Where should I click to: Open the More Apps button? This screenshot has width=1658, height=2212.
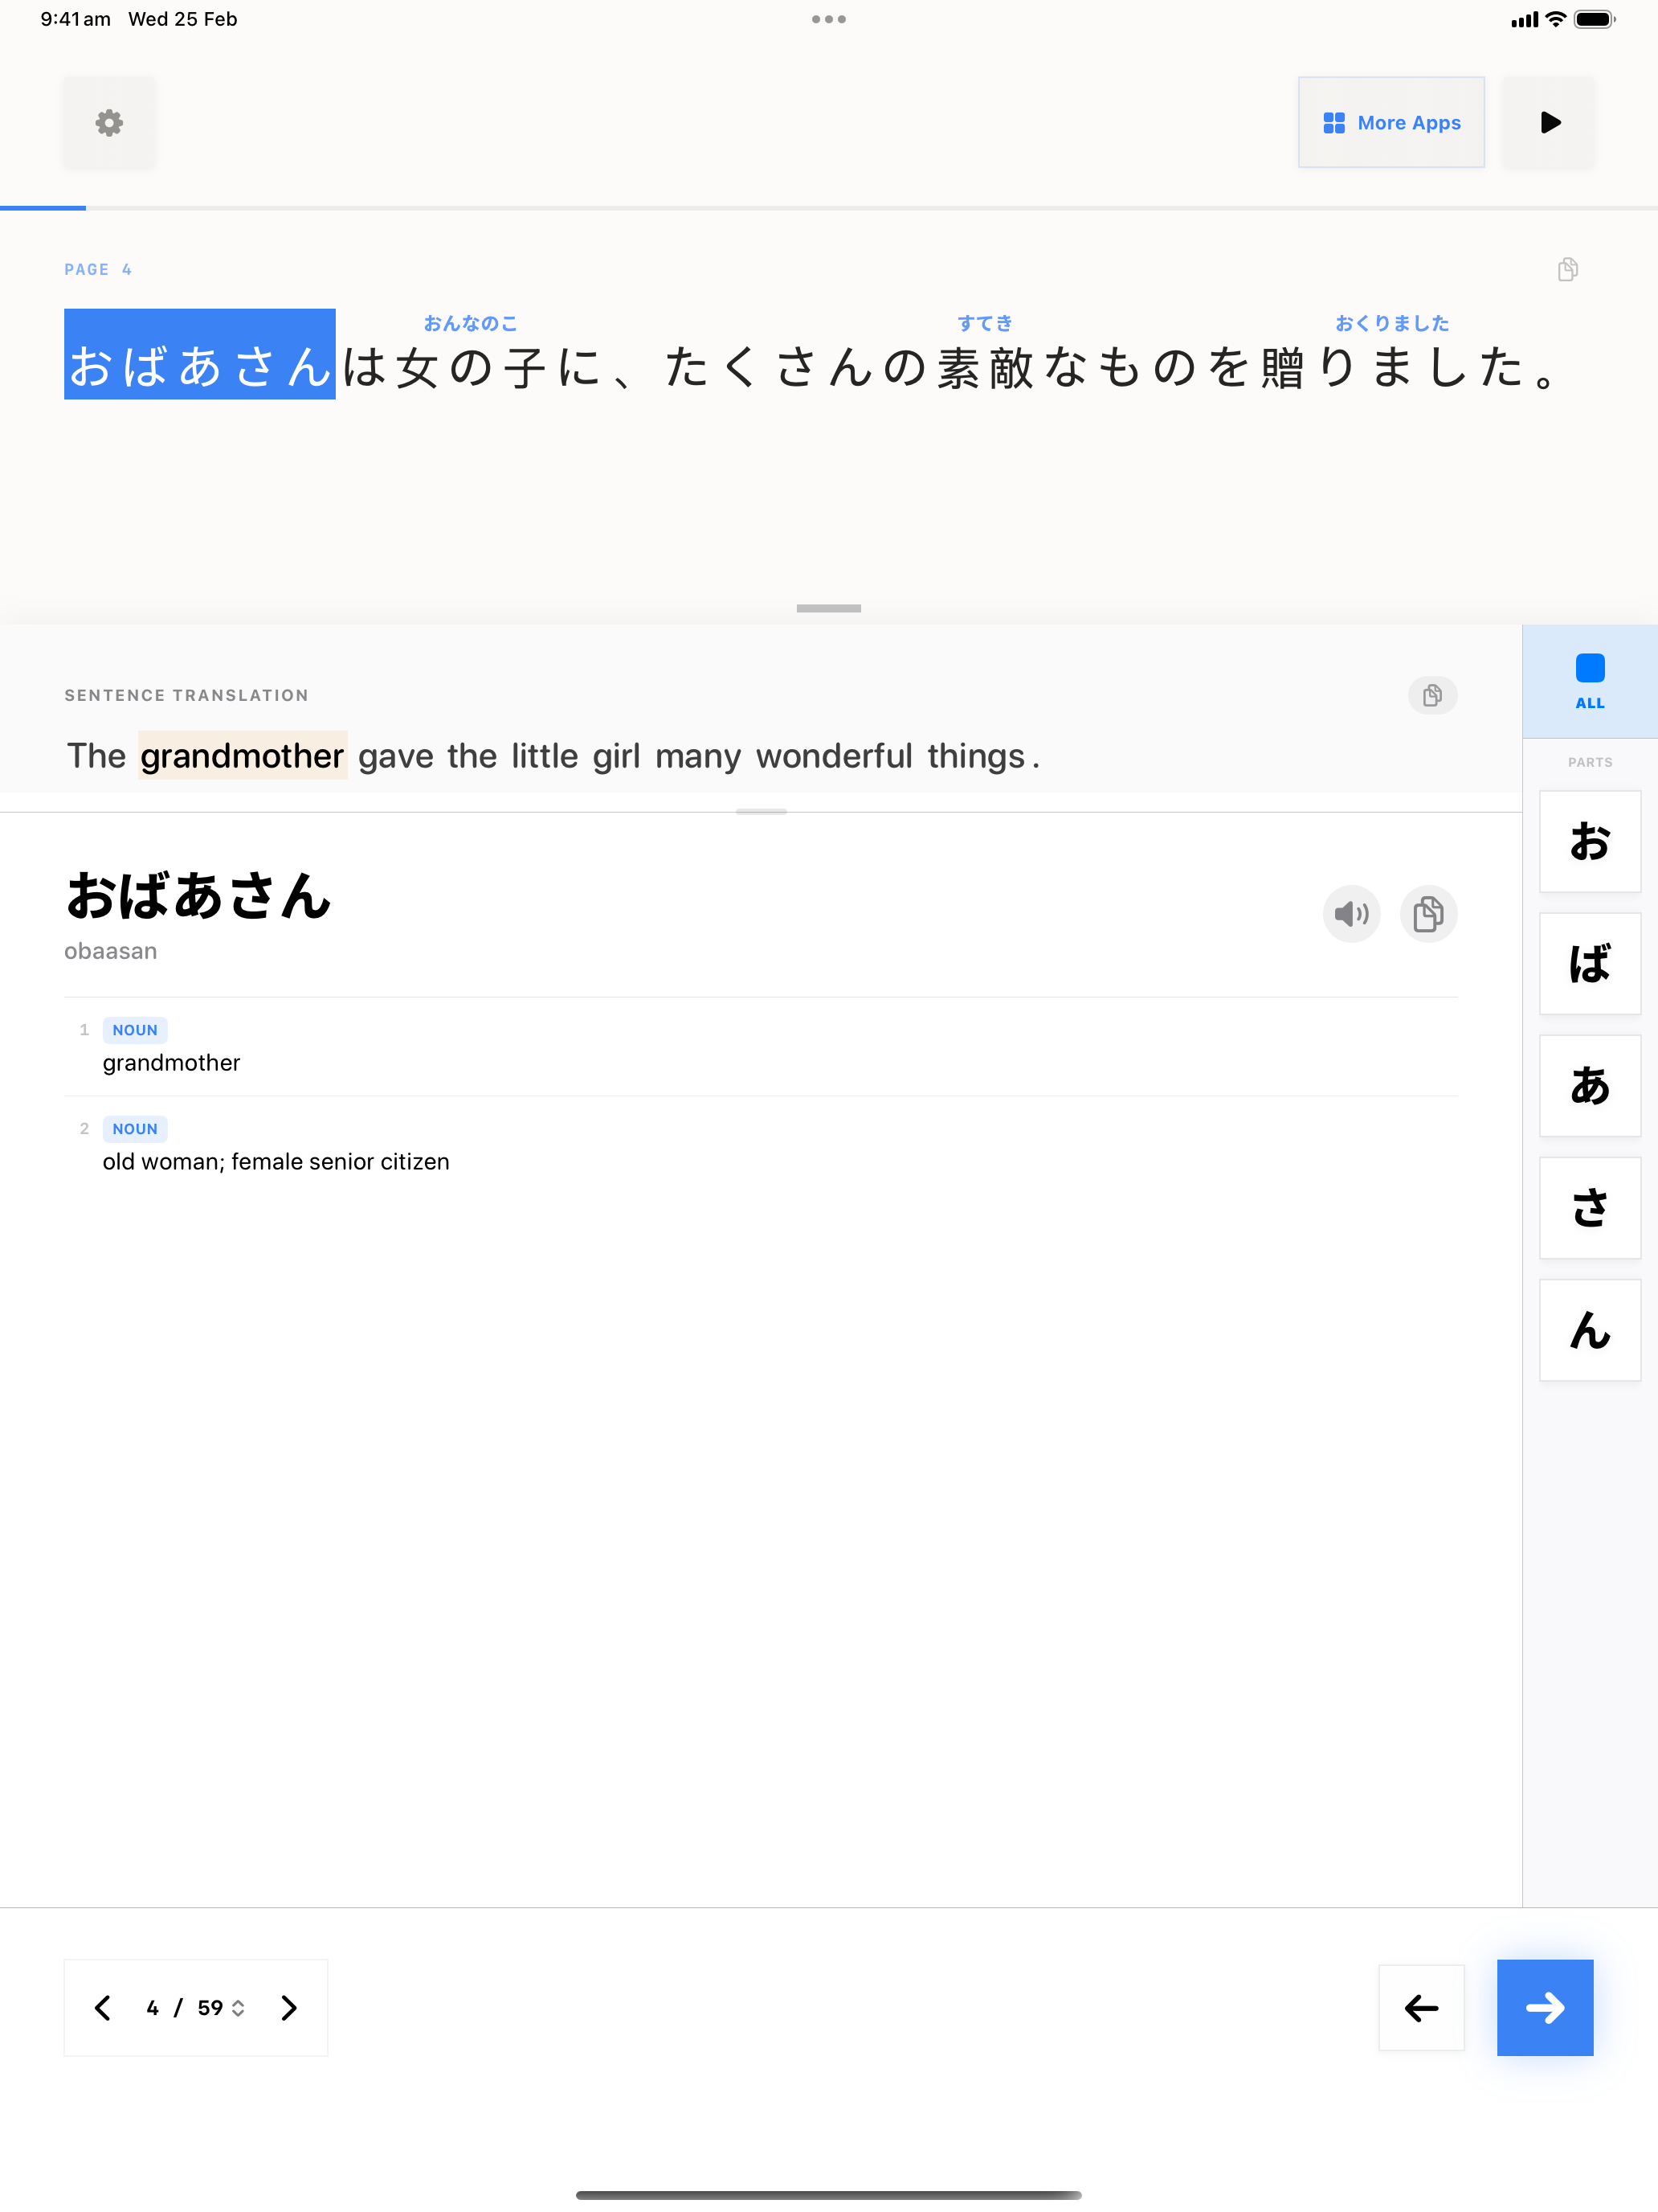click(x=1391, y=123)
